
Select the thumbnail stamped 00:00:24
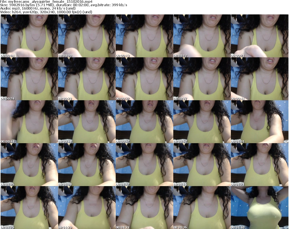(x=29, y=79)
